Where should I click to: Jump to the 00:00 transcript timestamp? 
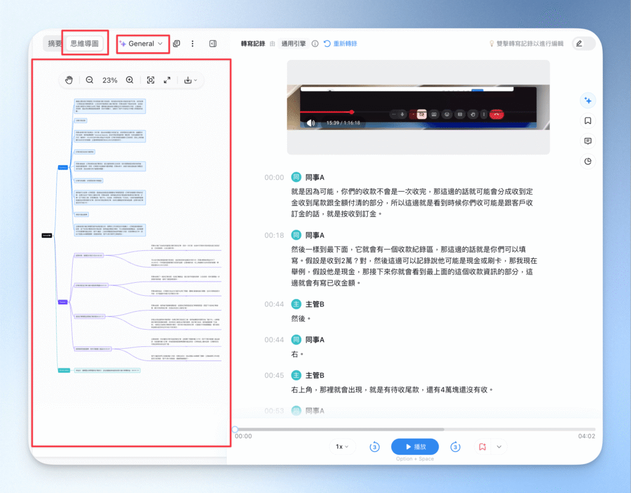point(274,177)
